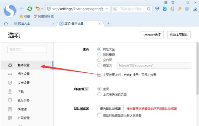Click the blue browser-compat toolbar icon
Screen dimensions: 199x126
(x=165, y=8)
